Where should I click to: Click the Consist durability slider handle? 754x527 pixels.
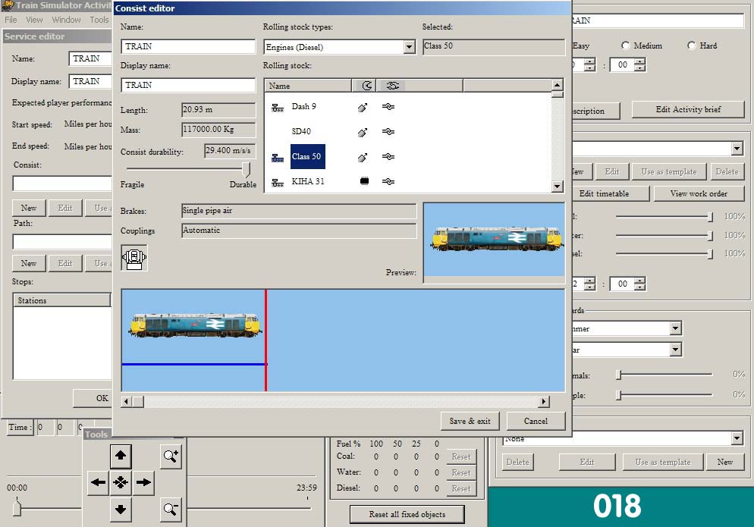click(x=246, y=169)
